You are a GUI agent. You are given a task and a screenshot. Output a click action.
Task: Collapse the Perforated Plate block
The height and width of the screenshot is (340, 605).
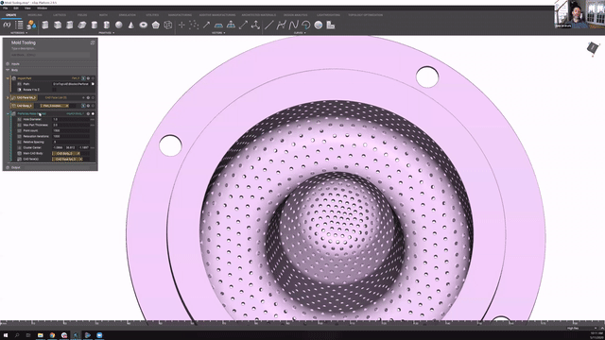(8, 113)
